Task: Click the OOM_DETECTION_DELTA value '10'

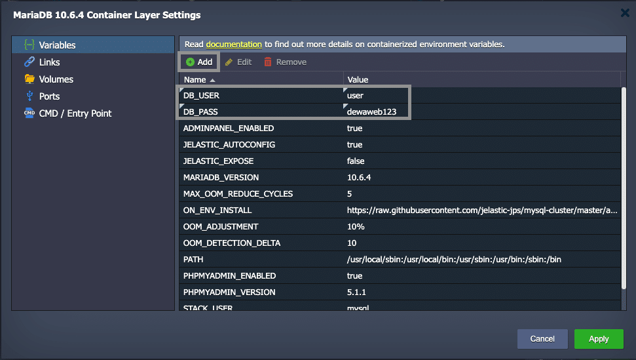Action: [352, 243]
